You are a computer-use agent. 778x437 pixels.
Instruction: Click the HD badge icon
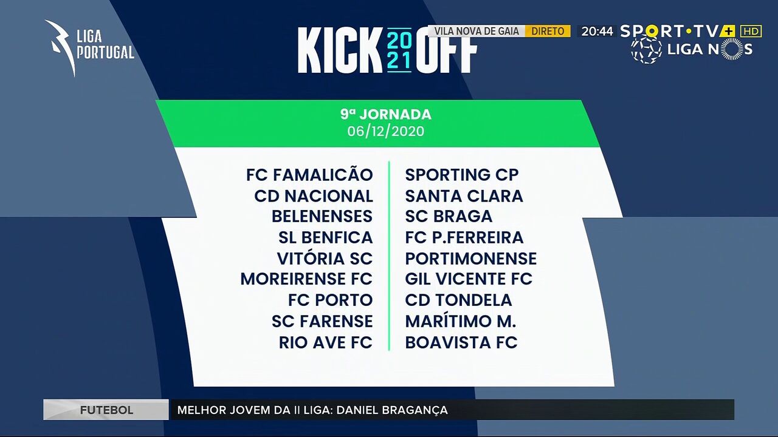point(751,31)
